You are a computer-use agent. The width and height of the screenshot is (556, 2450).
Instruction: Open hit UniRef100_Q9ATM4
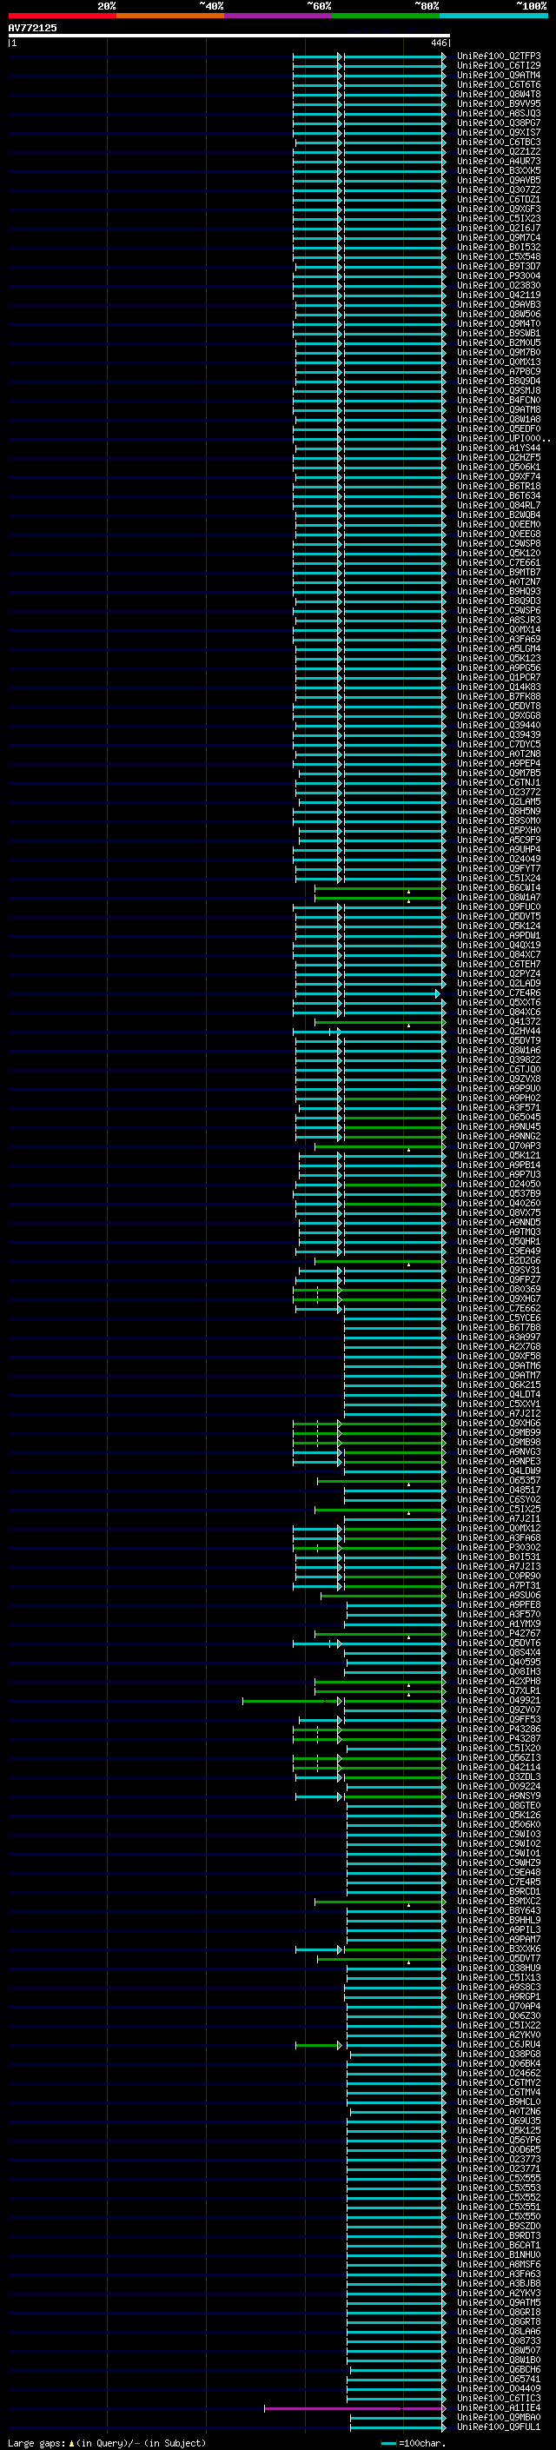tap(499, 75)
